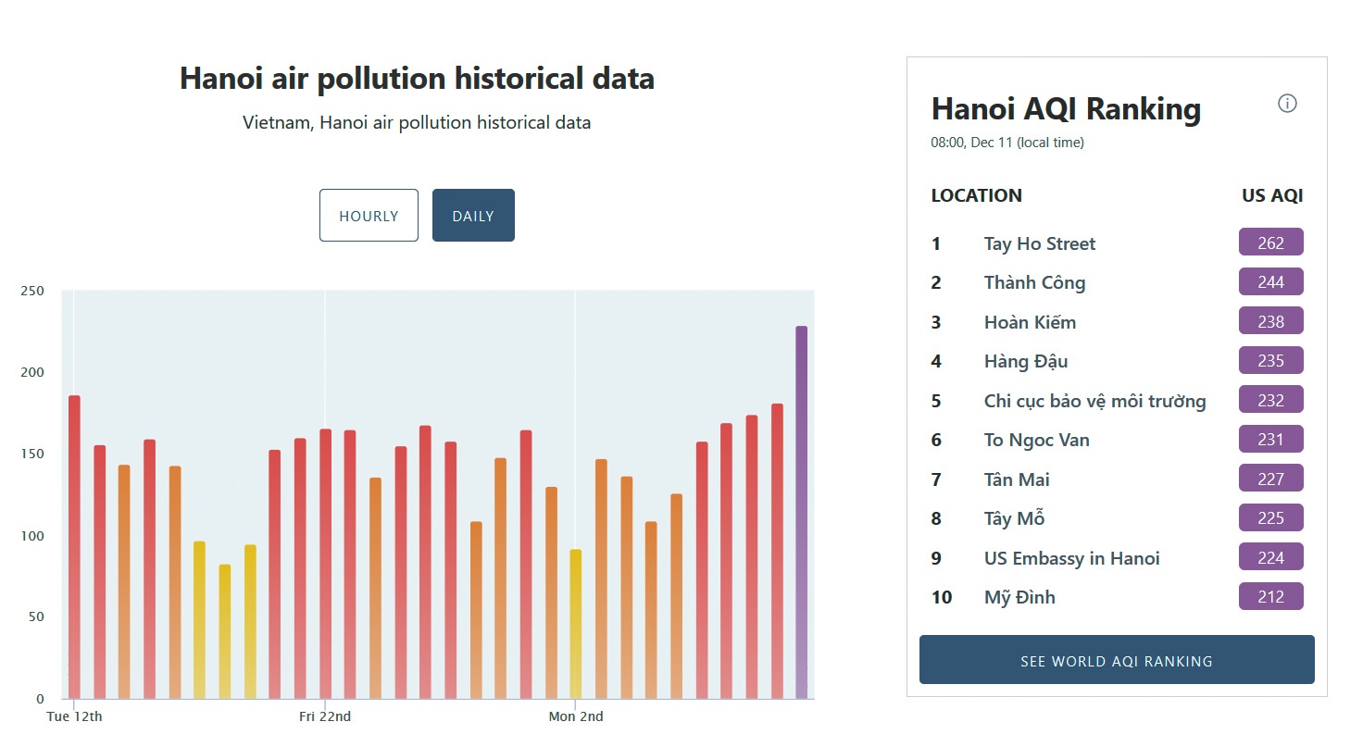Click Chi cục bảo vệ môi trường
Image resolution: width=1363 pixels, height=747 pixels.
click(x=1094, y=401)
